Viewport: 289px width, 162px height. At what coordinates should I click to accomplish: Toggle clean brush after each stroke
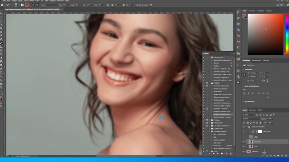click(x=37, y=5)
